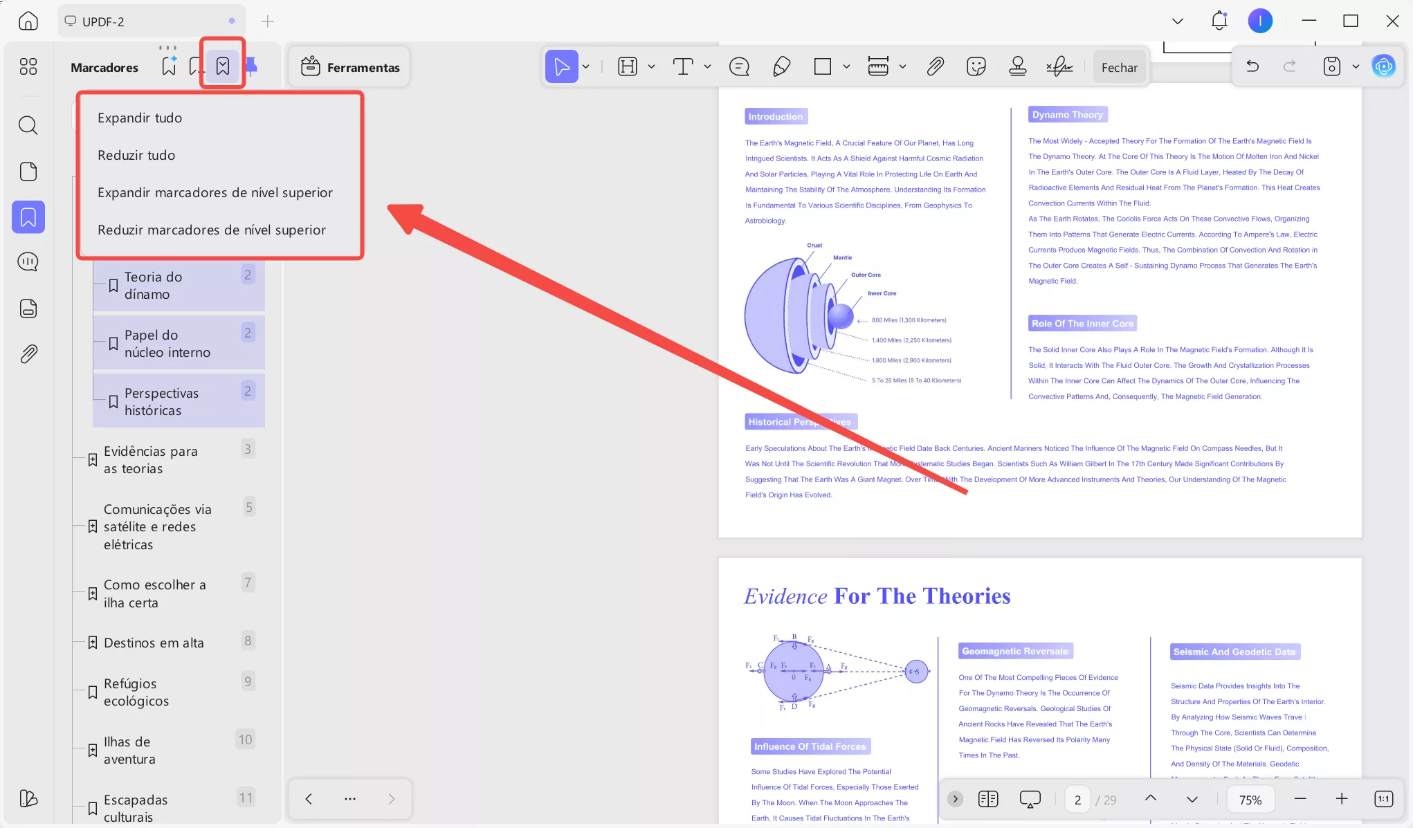Open the text tool dropdown arrow
The image size is (1413, 828).
click(707, 66)
